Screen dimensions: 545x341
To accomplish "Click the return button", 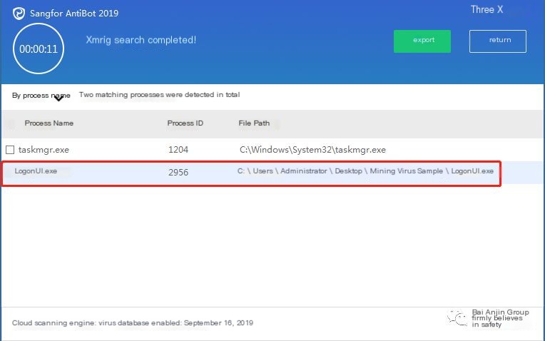I will tap(498, 41).
